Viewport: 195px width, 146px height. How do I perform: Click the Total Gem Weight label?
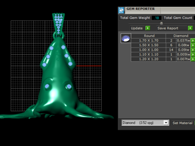click(x=135, y=18)
